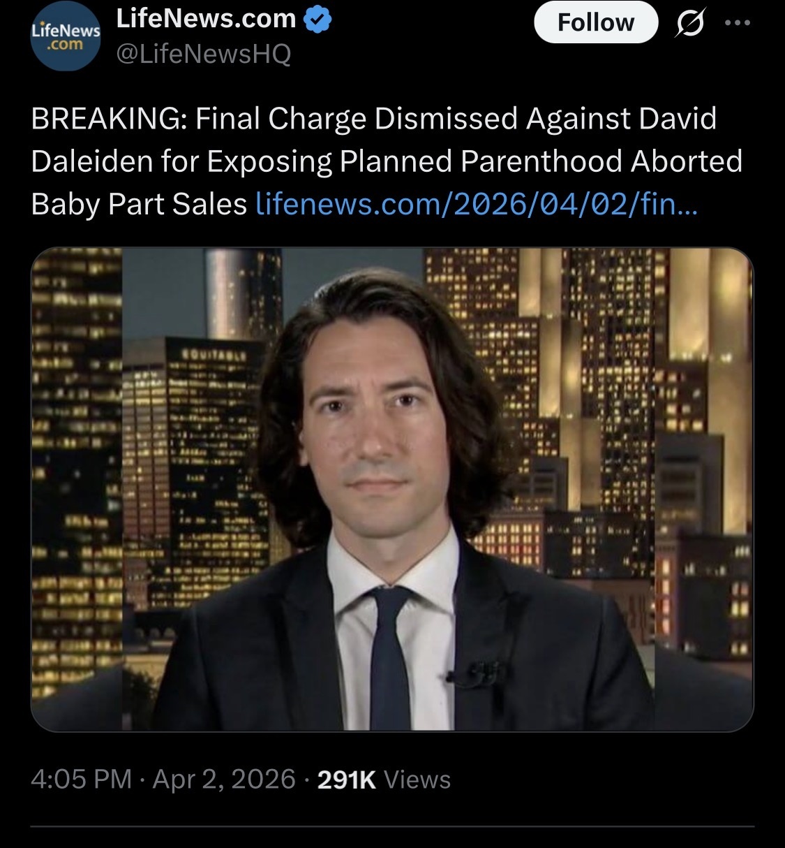Viewport: 785px width, 848px height.
Task: Open the three-dot more options menu
Action: click(x=738, y=23)
